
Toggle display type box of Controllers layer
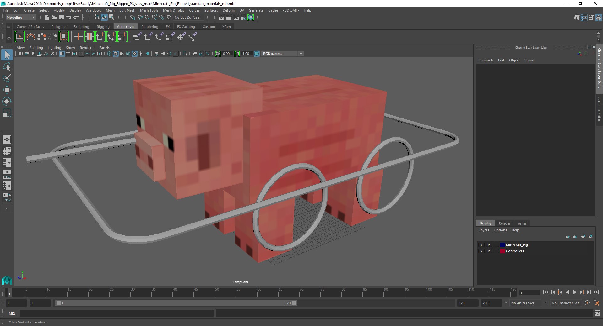(x=496, y=251)
